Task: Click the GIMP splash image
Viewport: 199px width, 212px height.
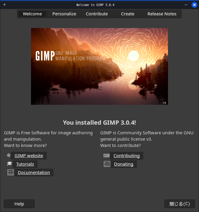Action: 99,66
